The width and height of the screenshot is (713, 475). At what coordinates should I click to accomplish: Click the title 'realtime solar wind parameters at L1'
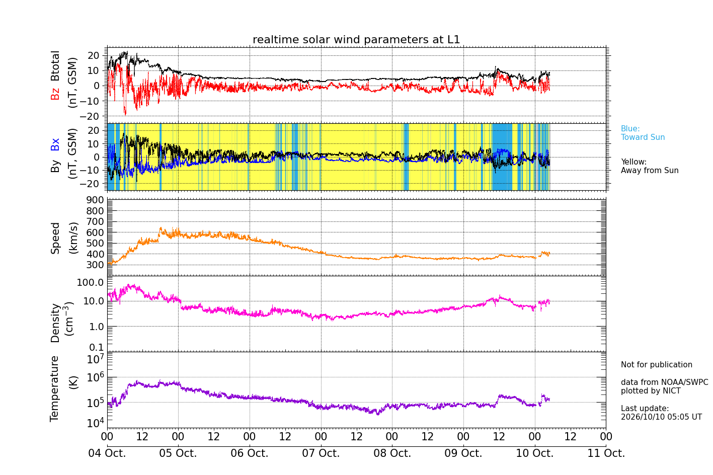coord(356,40)
